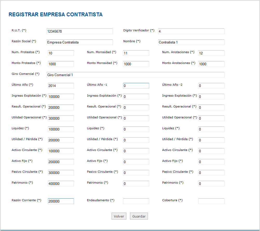Click Patrimonio field under Último Año -1

click(x=136, y=184)
